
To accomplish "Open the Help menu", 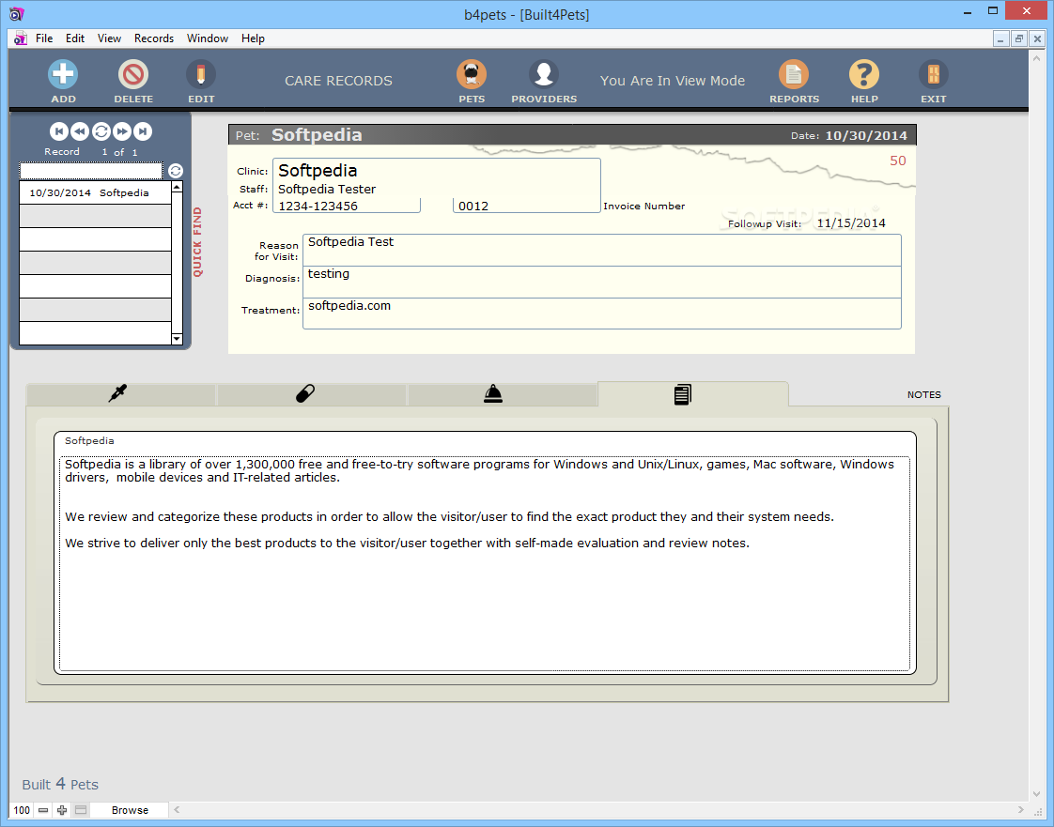I will (x=253, y=38).
